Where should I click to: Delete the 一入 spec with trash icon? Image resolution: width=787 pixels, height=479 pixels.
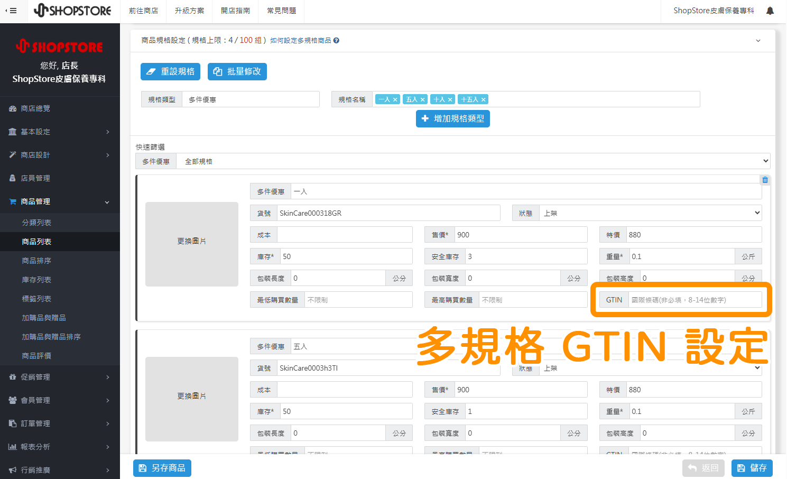coord(765,180)
